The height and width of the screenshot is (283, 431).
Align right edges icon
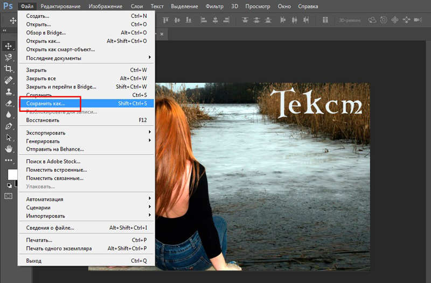pos(226,20)
